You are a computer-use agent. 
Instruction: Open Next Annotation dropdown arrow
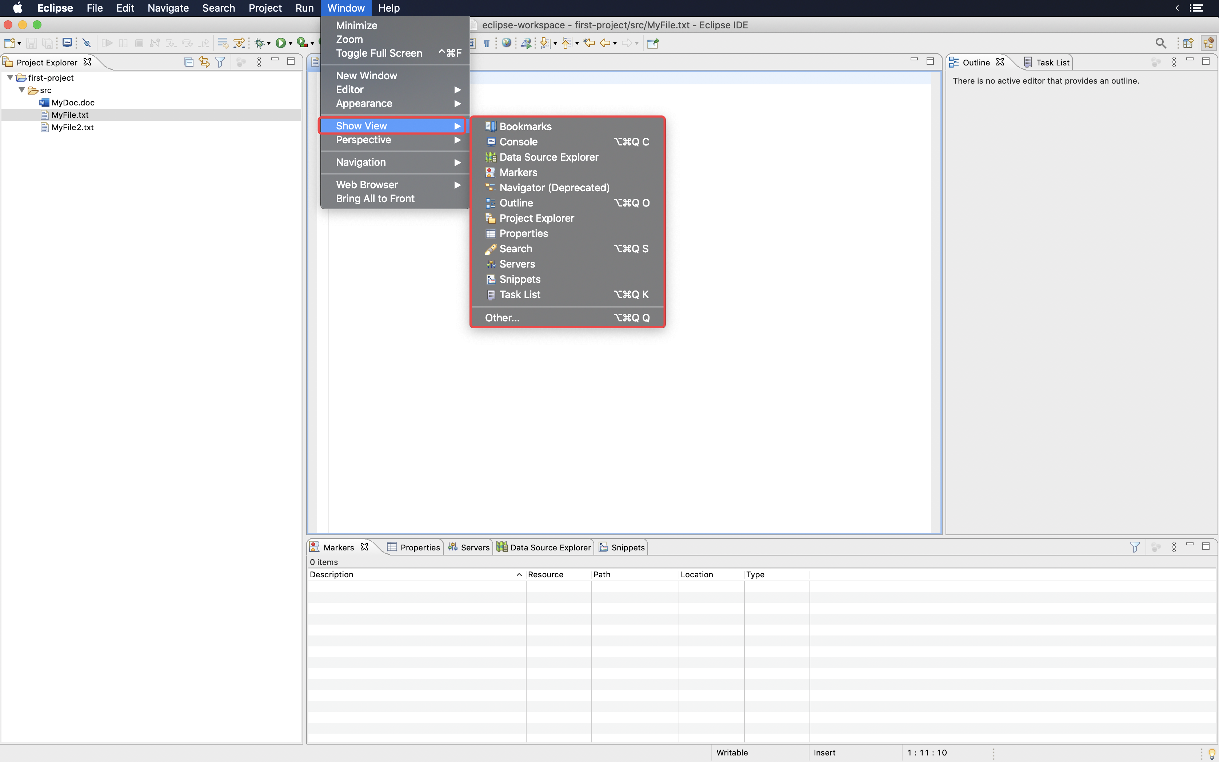coord(555,44)
